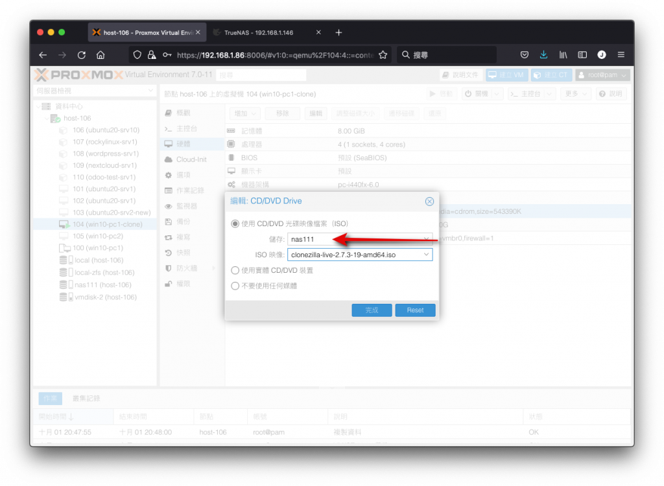Open browser downloads arrow icon
Image resolution: width=664 pixels, height=486 pixels.
pyautogui.click(x=544, y=54)
